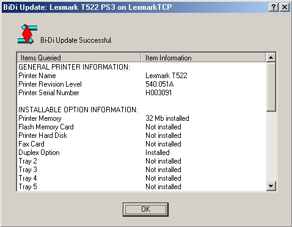Click the scrollbar up arrow
Image resolution: width=292 pixels, height=227 pixels.
tap(271, 57)
